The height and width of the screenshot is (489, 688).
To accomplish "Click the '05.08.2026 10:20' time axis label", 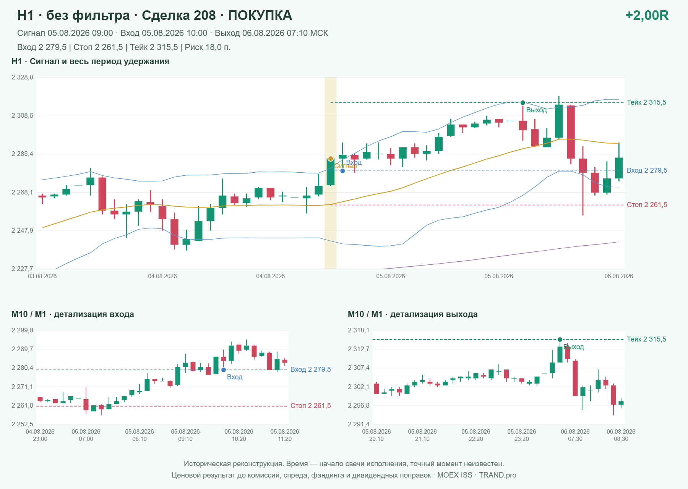I will point(239,435).
